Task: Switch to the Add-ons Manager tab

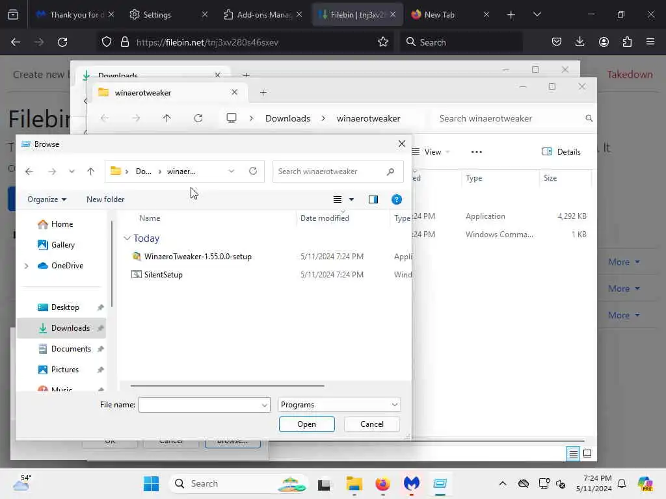Action: click(x=257, y=14)
